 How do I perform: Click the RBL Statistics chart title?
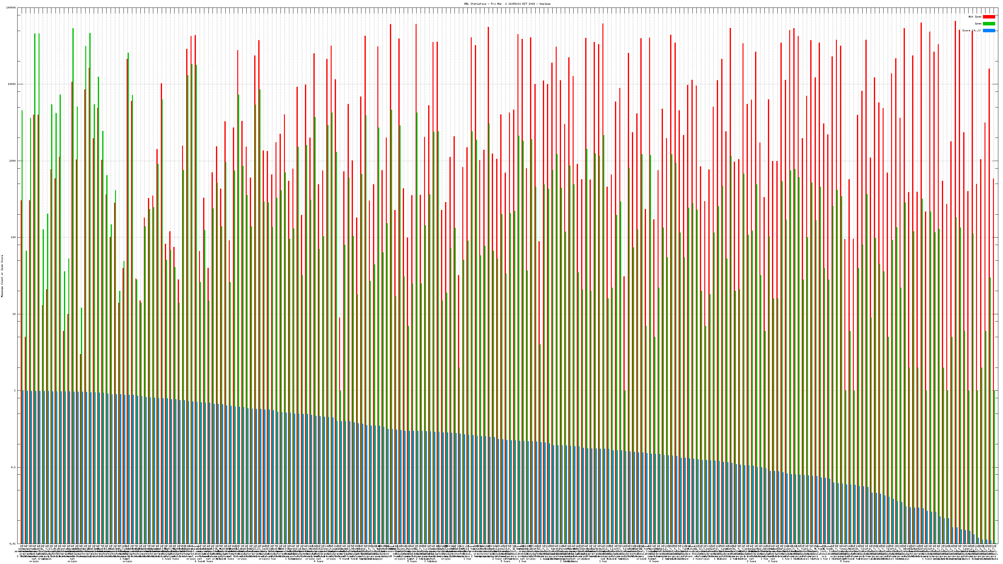(x=507, y=3)
